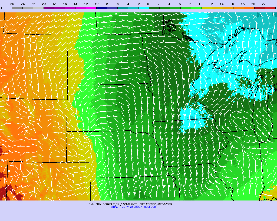The image size is (277, 221).
Task: Click the -26 legend label
Action: point(11,4)
